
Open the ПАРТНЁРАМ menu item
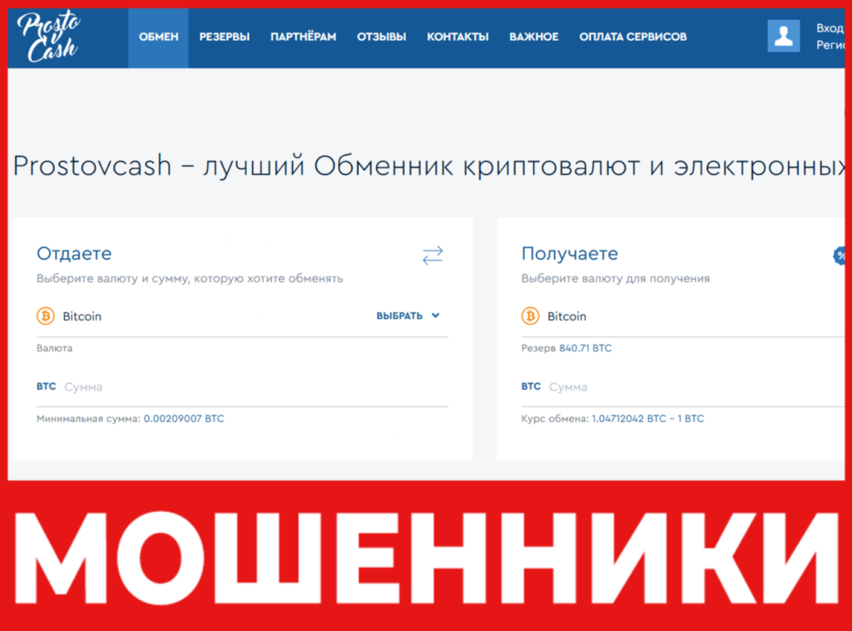(x=303, y=37)
